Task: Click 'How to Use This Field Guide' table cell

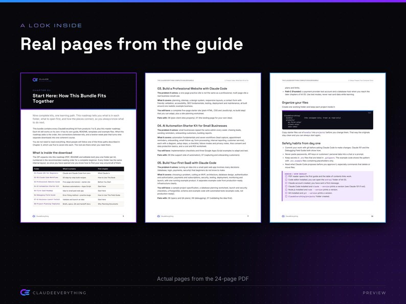Action: pos(109,195)
